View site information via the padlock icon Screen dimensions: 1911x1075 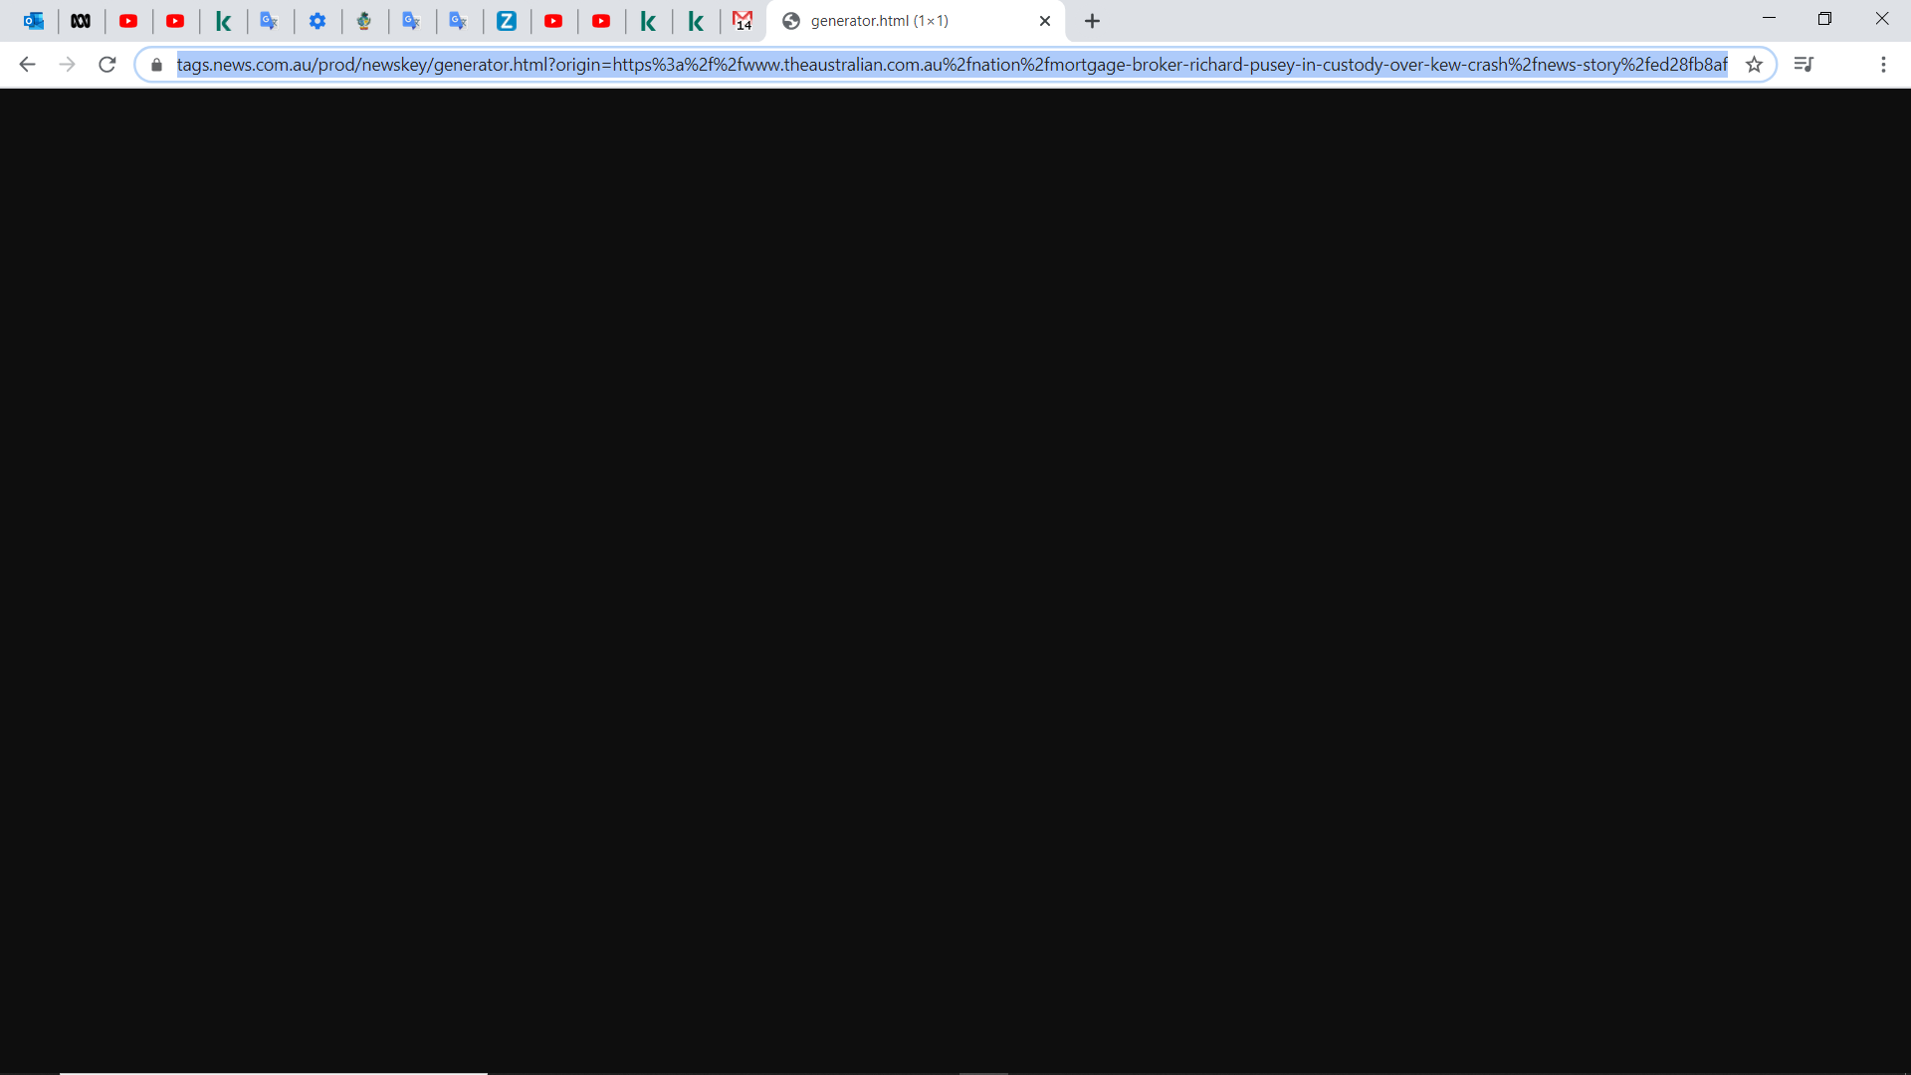(x=156, y=65)
